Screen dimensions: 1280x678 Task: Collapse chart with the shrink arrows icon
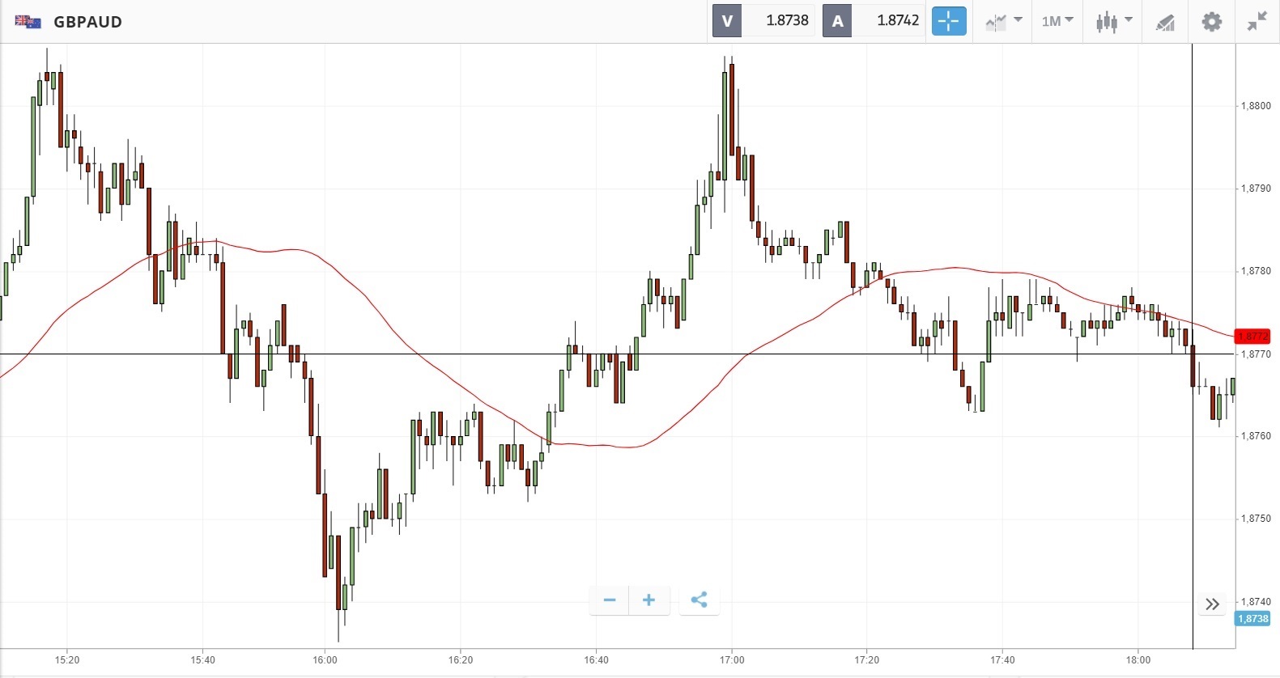click(1257, 22)
